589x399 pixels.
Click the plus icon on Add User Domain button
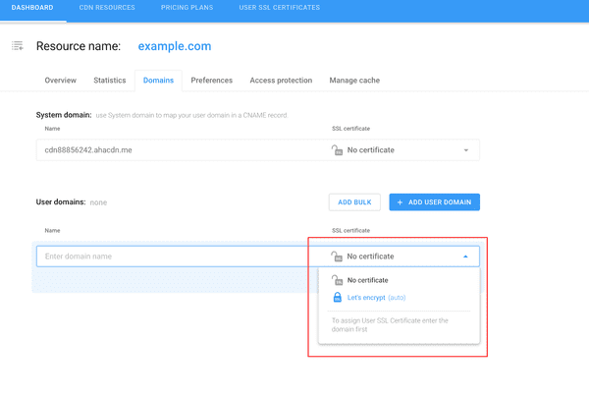point(400,202)
